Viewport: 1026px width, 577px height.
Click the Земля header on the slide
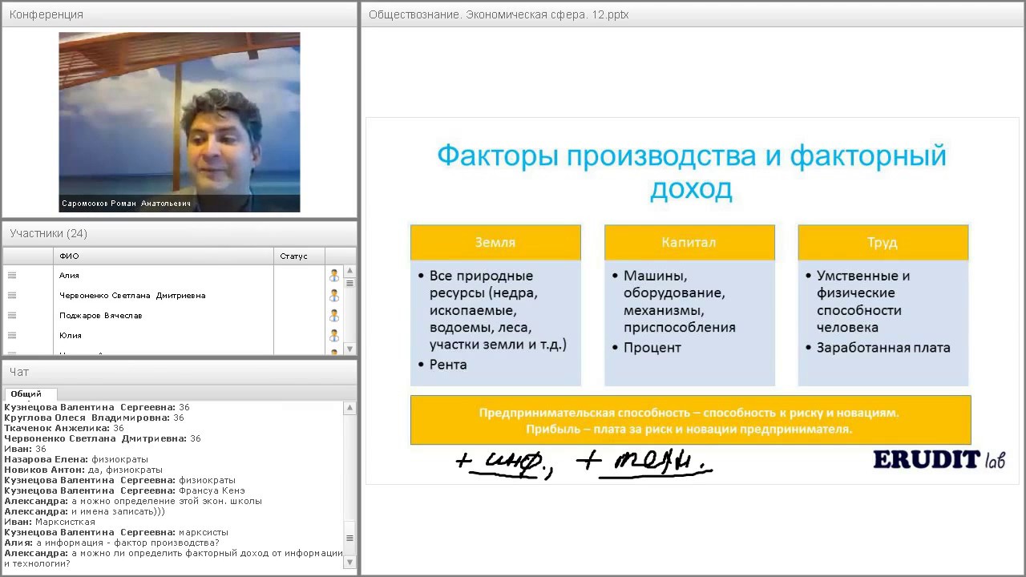click(x=495, y=242)
